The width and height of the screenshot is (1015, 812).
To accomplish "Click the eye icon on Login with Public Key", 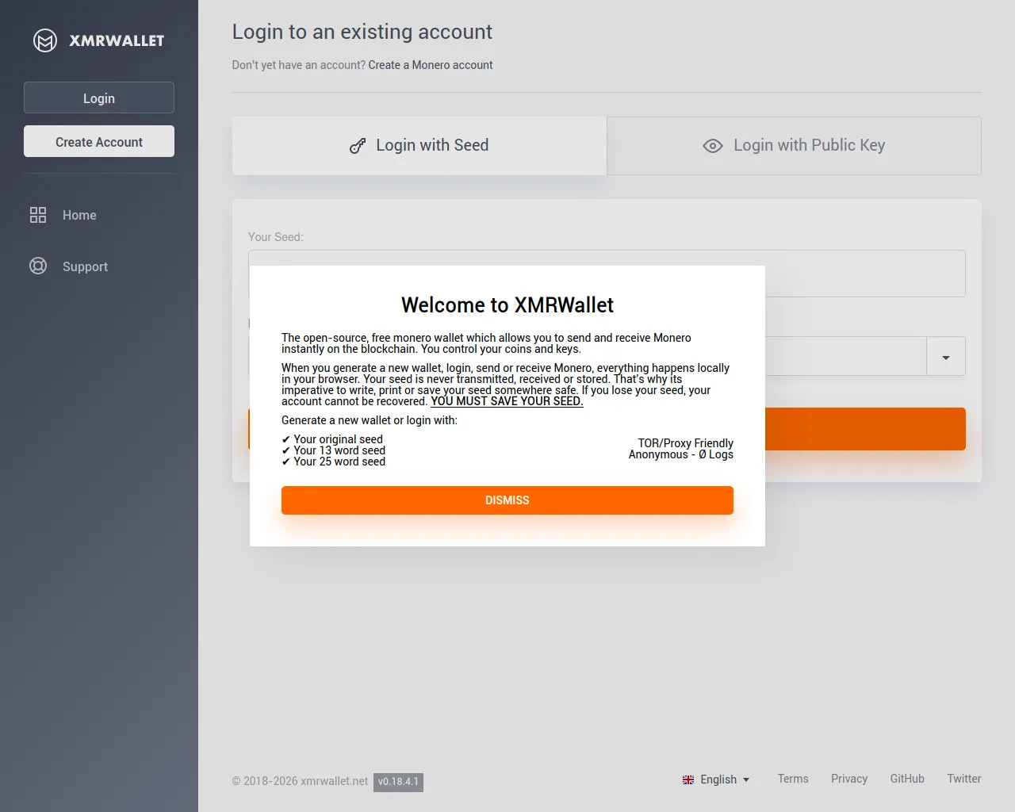I will 713,146.
